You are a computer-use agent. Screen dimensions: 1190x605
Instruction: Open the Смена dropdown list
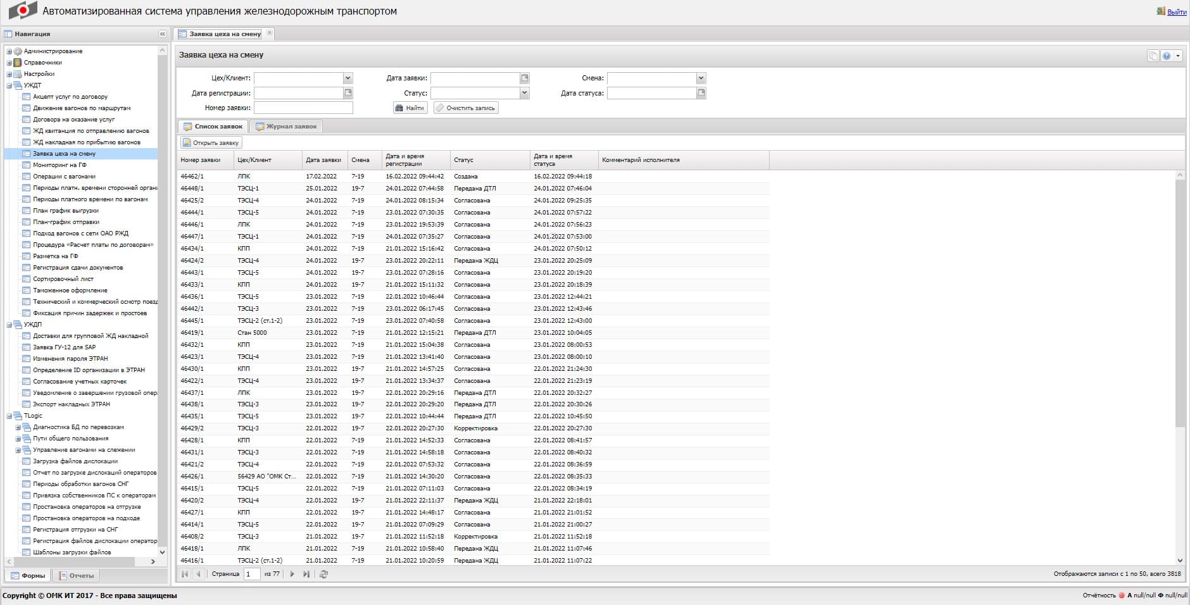click(x=701, y=78)
